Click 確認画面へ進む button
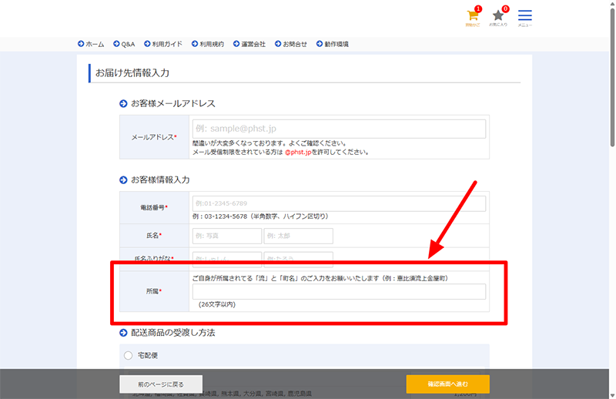Screen dimensions: 616x399 tap(448, 384)
